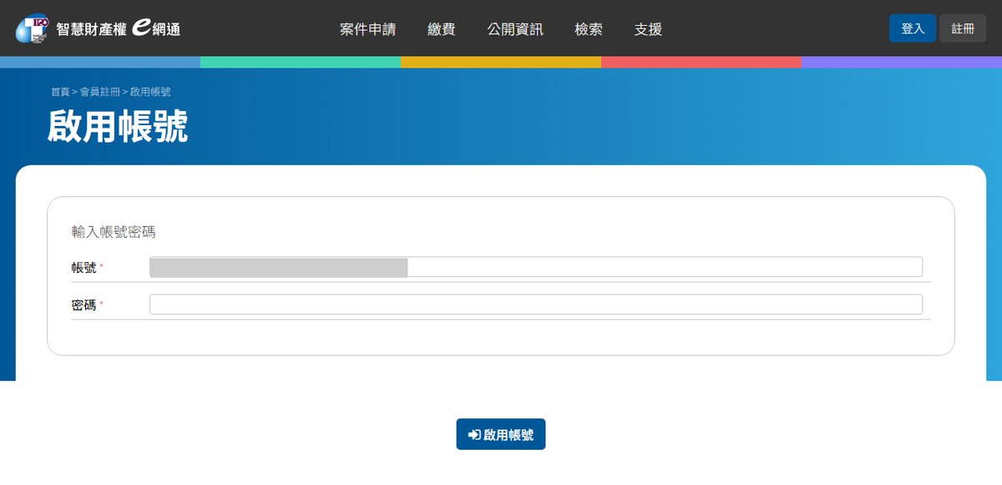Image resolution: width=1002 pixels, height=485 pixels.
Task: Open the 公開資訊 menu
Action: coord(514,29)
